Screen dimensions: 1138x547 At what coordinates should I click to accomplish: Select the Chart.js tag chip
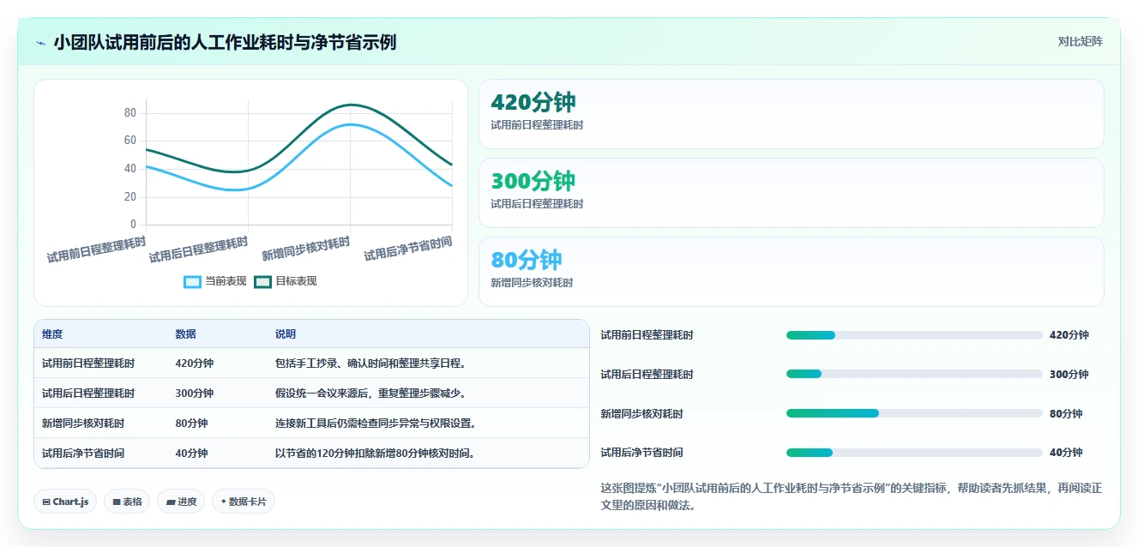(65, 502)
